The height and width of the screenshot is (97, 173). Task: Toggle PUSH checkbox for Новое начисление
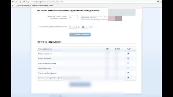tap(128, 68)
